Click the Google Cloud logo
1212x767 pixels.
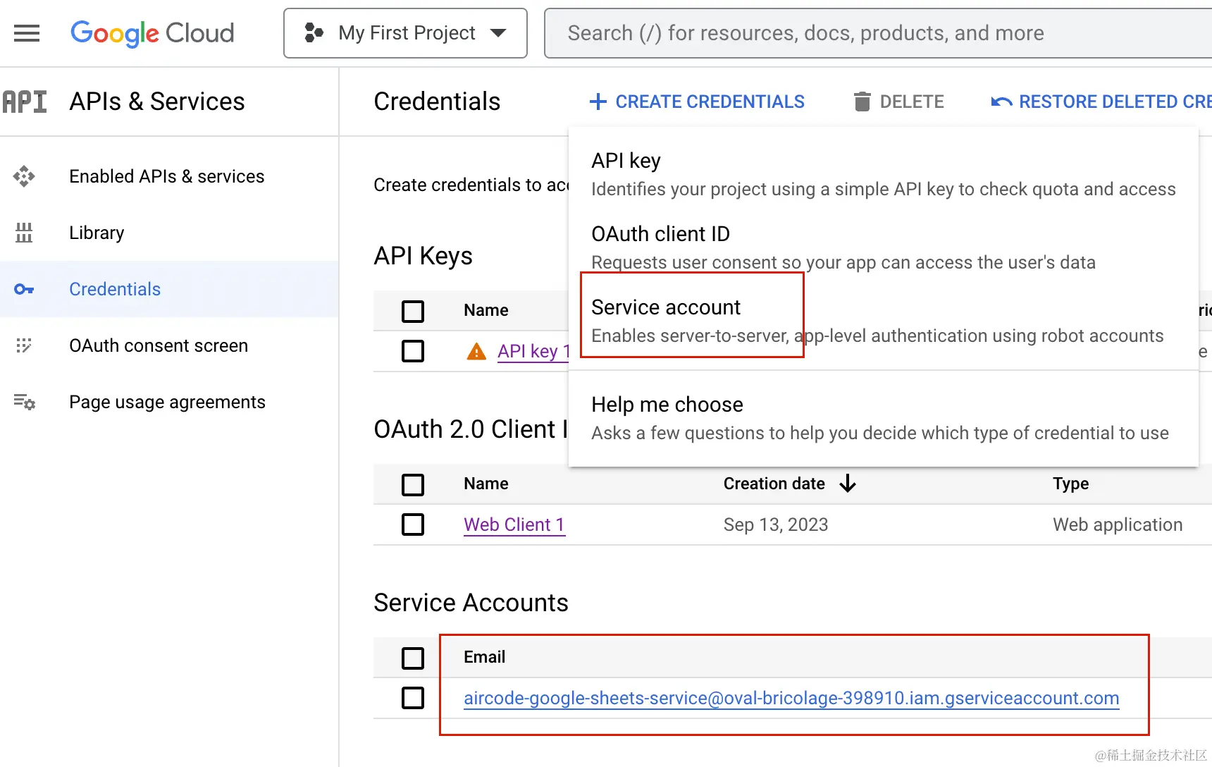click(152, 33)
